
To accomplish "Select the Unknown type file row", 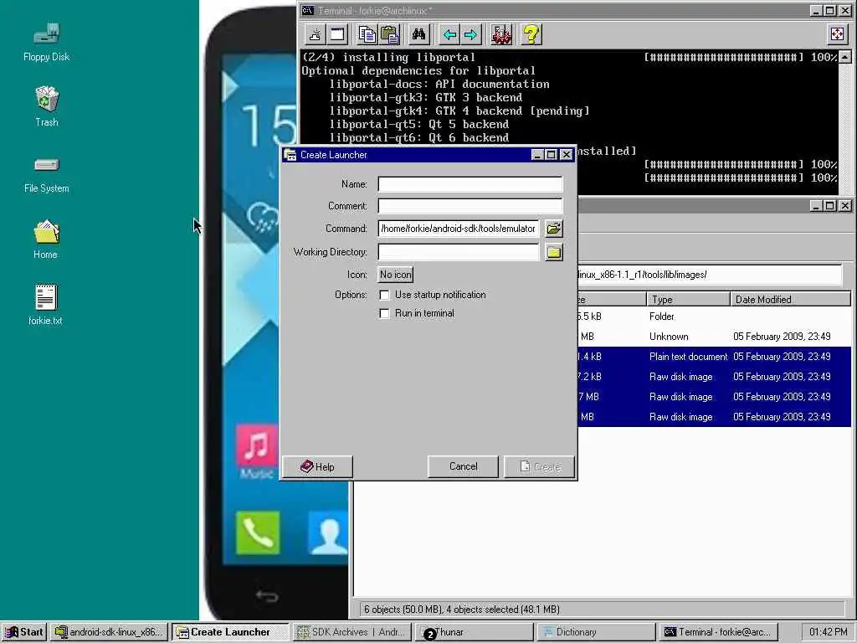I will pos(714,337).
